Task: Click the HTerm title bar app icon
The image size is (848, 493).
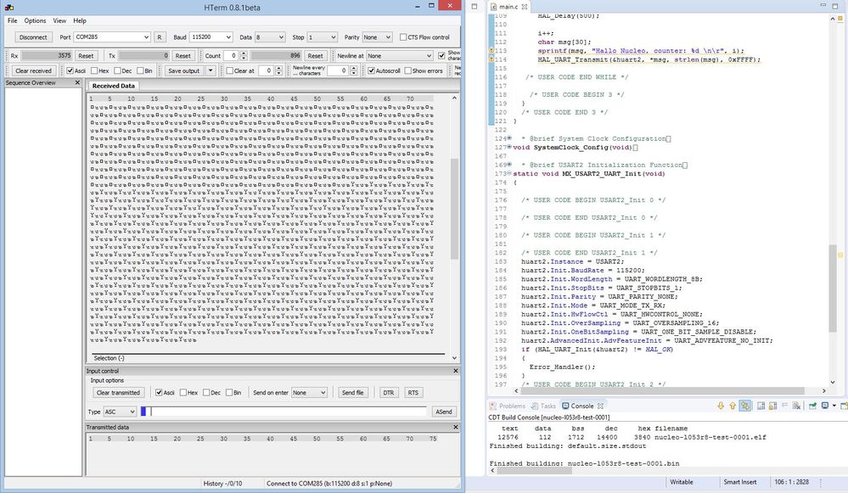Action: (x=9, y=8)
